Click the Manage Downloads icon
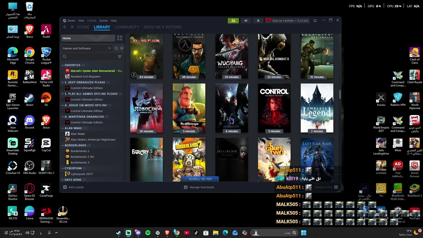The height and width of the screenshot is (238, 423). point(186,187)
